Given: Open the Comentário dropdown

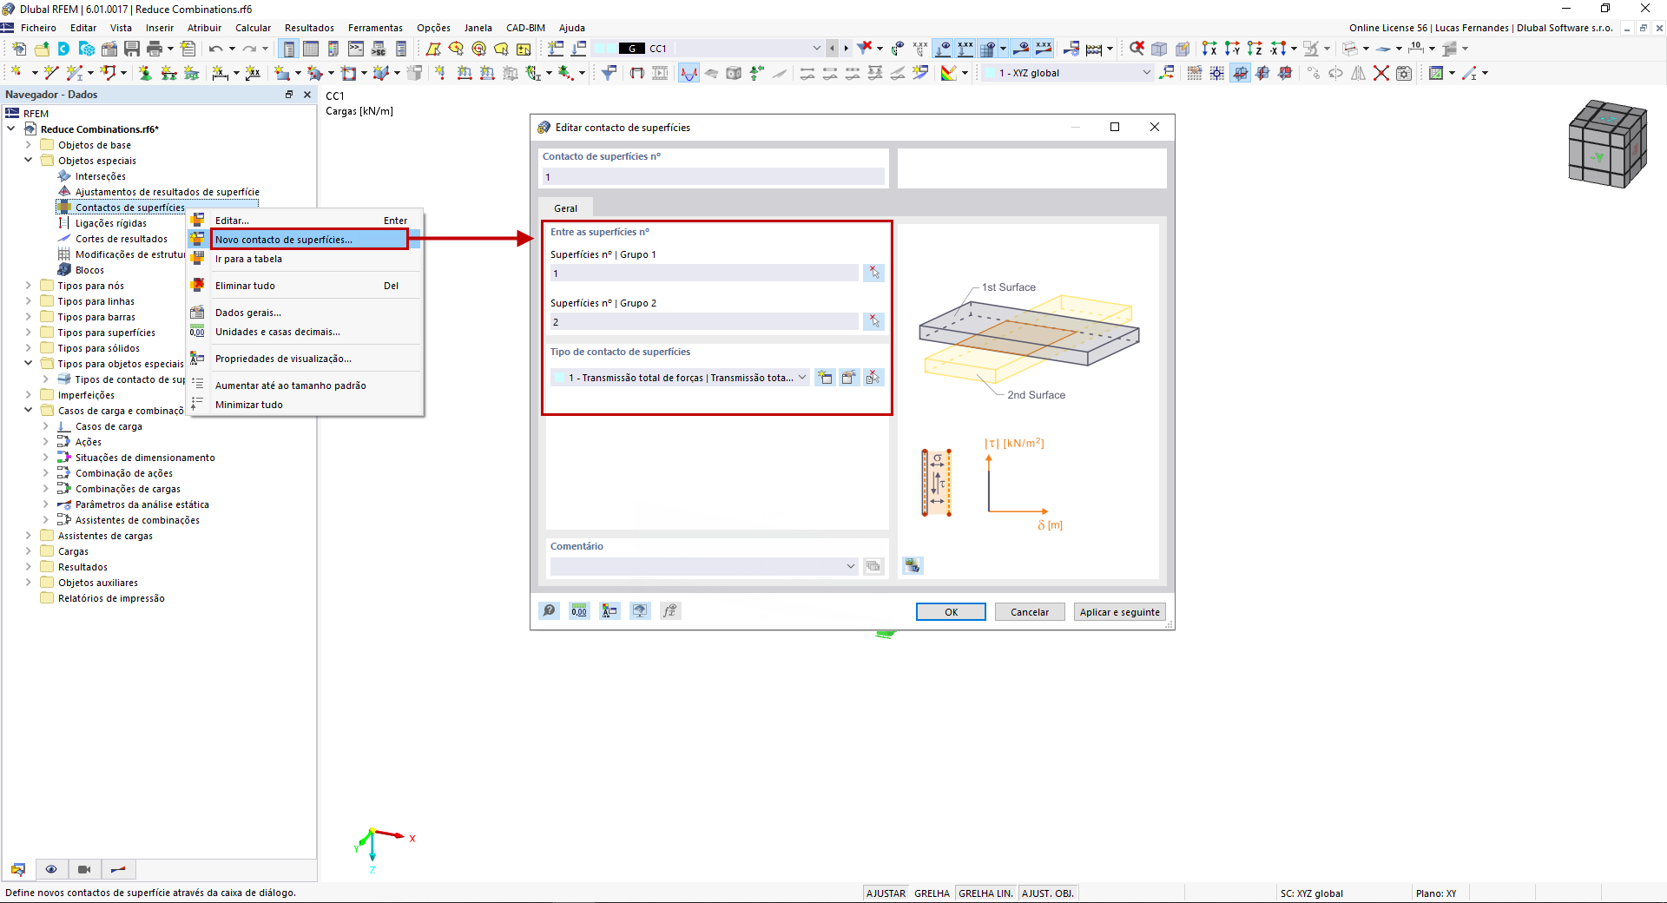Looking at the screenshot, I should click(x=850, y=566).
